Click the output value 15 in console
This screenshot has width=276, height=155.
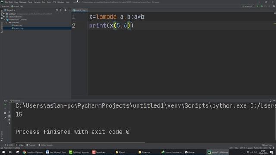click(19, 115)
